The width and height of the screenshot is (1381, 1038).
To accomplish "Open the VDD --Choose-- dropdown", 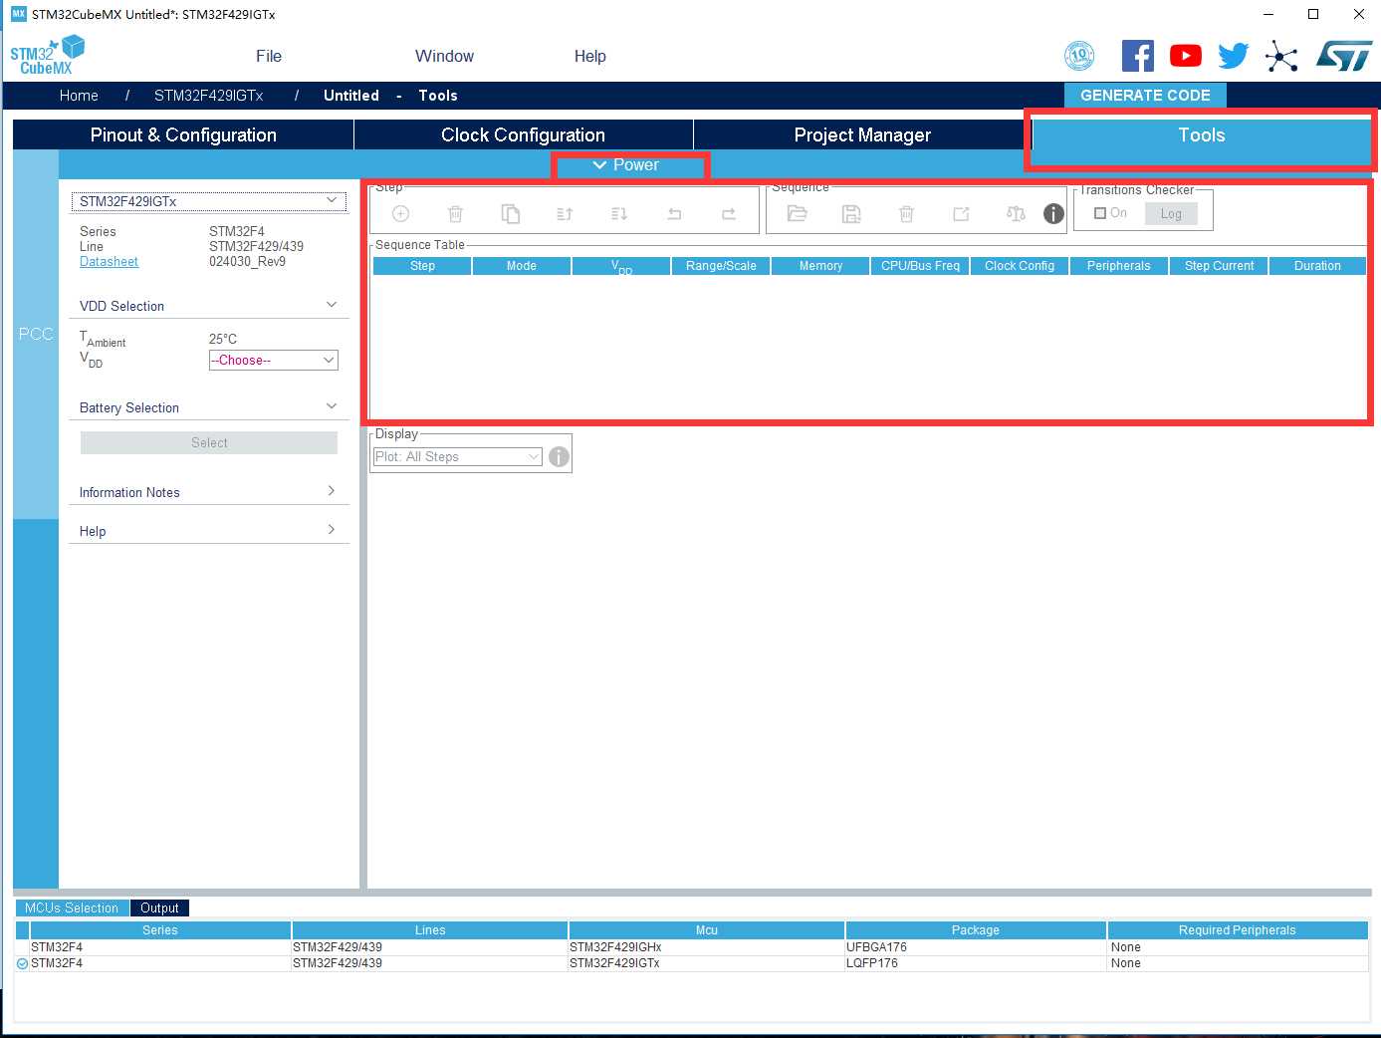I will pyautogui.click(x=274, y=360).
